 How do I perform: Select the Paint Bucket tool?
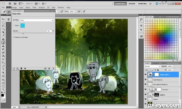click(3, 56)
